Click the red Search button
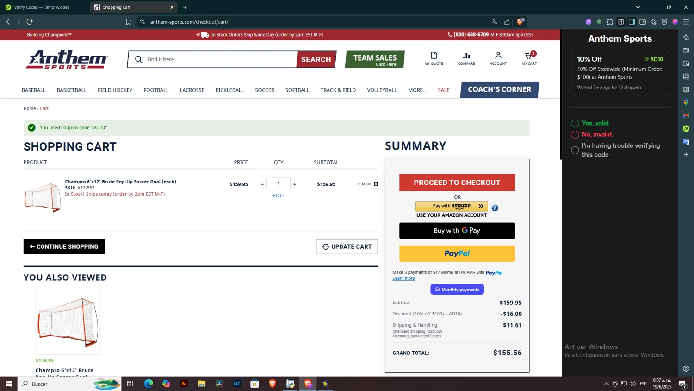This screenshot has height=391, width=694. click(x=316, y=59)
